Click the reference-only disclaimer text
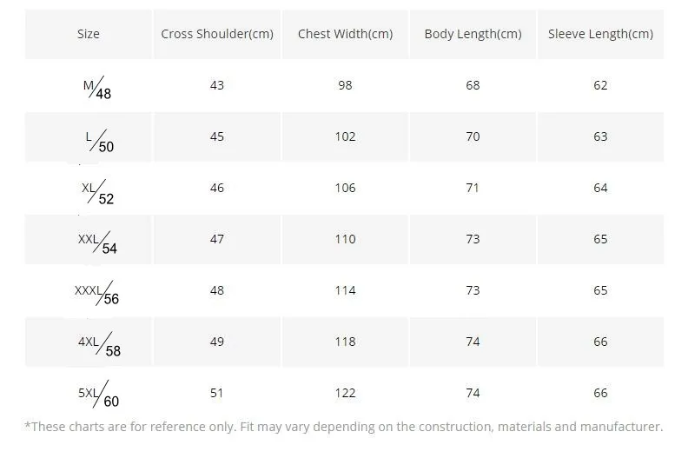Image resolution: width=688 pixels, height=465 pixels. (x=344, y=427)
